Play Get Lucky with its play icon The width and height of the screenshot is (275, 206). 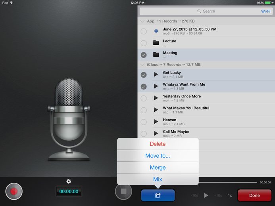tap(156, 74)
